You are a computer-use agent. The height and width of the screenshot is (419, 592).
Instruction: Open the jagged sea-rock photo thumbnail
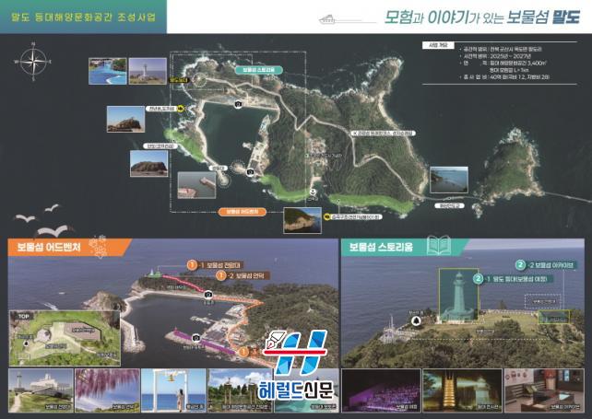point(125,119)
